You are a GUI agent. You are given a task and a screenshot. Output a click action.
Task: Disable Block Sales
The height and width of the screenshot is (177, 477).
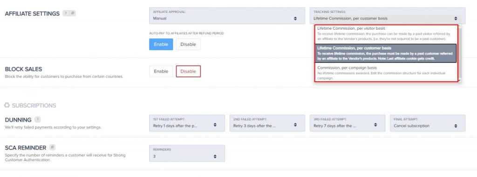188,72
